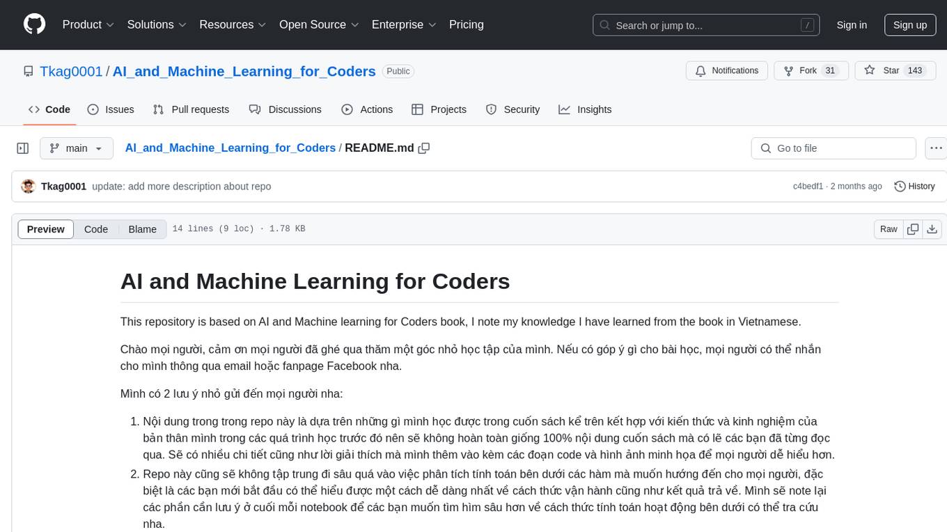Click the Sign up button
The width and height of the screenshot is (947, 532).
[x=910, y=25]
